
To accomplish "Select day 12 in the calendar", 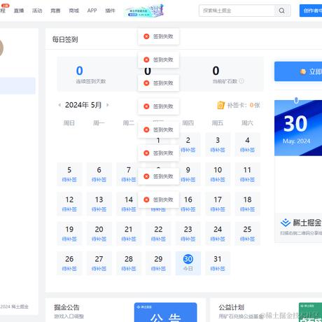I will 69,204.
